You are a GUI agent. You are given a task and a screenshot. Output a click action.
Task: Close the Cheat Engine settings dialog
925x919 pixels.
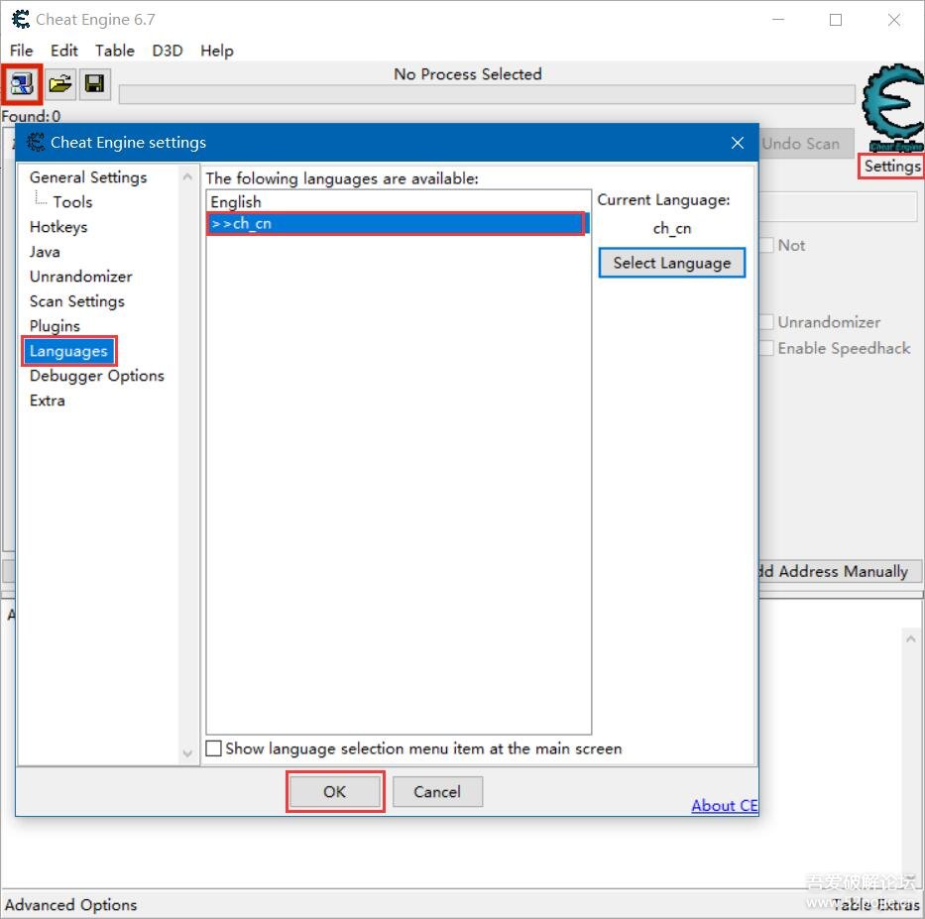click(x=738, y=143)
